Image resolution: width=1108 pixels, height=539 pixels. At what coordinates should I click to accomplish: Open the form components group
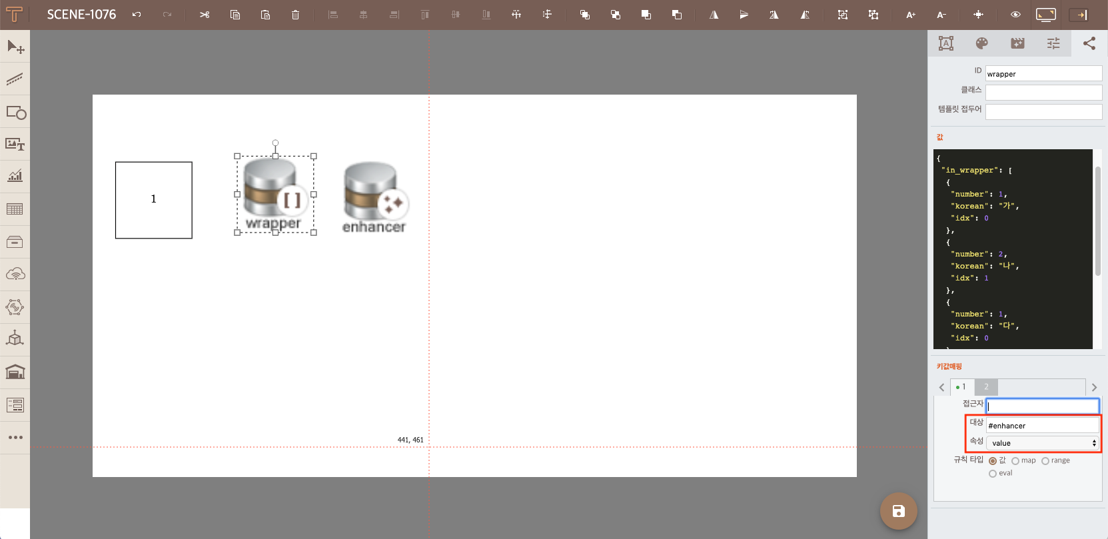(x=15, y=404)
